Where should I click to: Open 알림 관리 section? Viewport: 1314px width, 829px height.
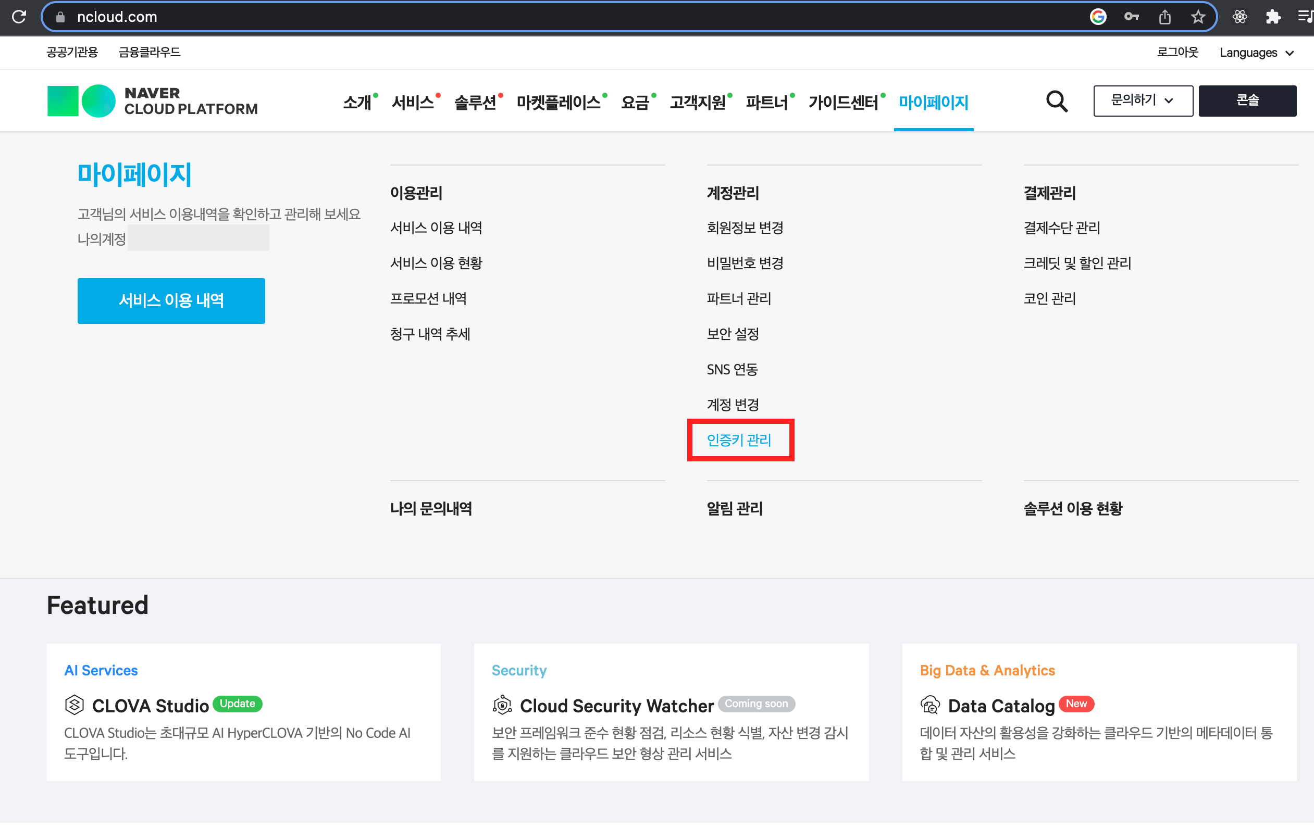[x=735, y=508]
